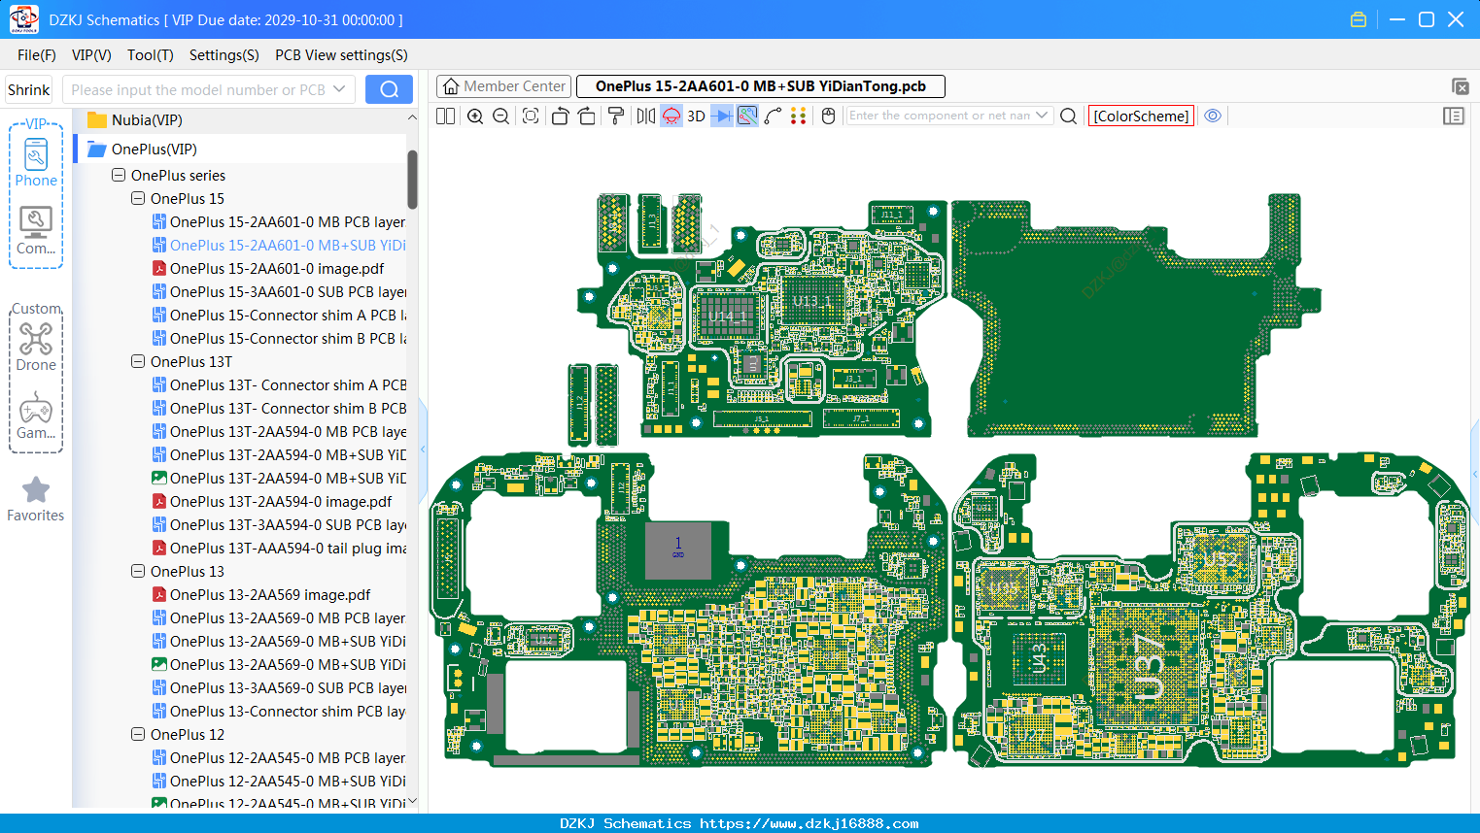
Task: Mirror the PCB view horizontally
Action: (646, 116)
